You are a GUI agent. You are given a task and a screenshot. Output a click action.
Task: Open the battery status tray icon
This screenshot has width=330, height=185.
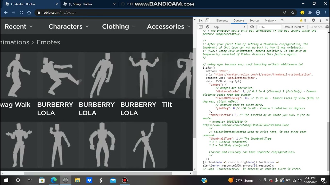[x=288, y=180]
